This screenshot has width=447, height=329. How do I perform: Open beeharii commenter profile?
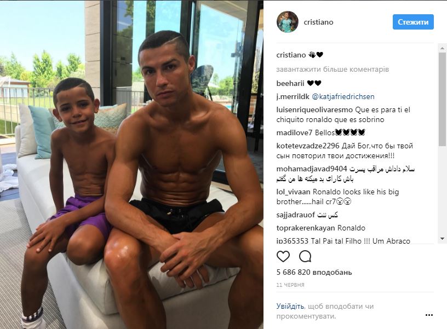coord(290,83)
